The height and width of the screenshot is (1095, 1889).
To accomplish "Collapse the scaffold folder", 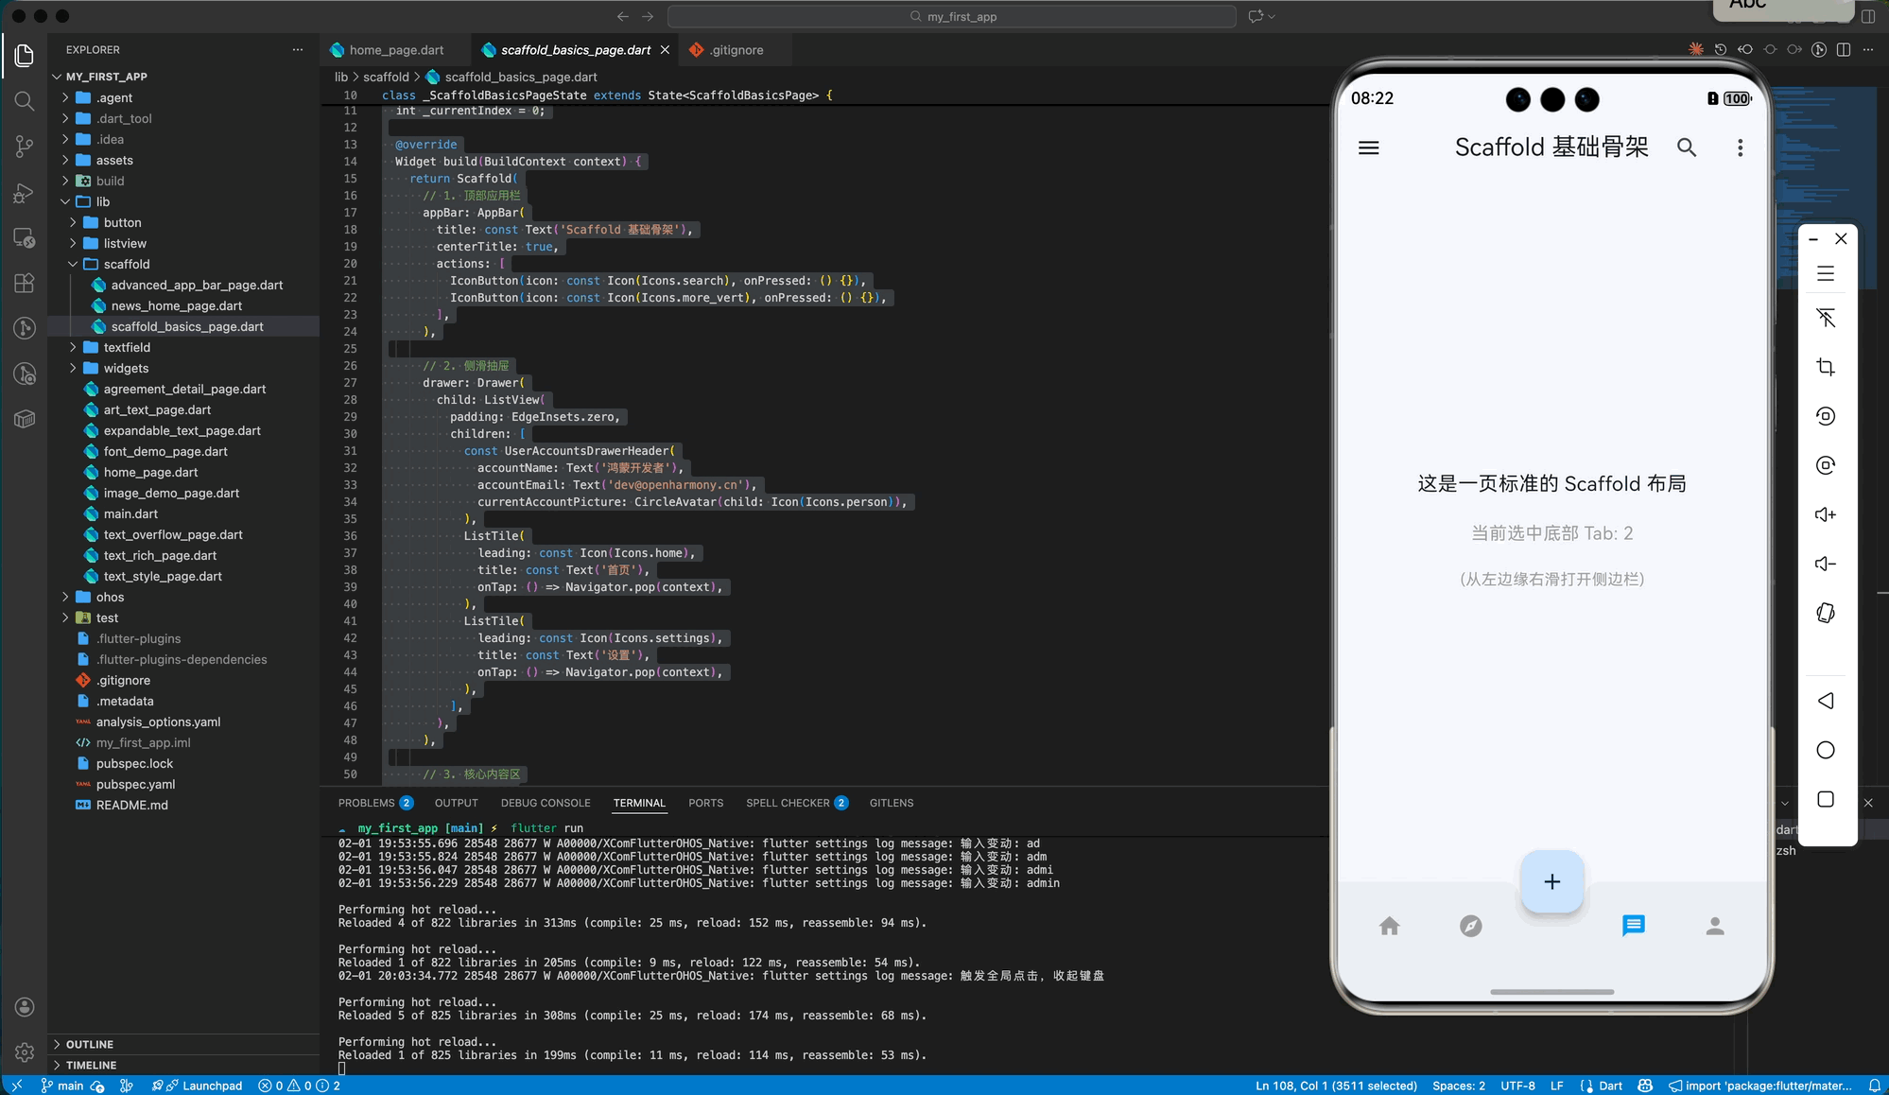I will pos(127,264).
